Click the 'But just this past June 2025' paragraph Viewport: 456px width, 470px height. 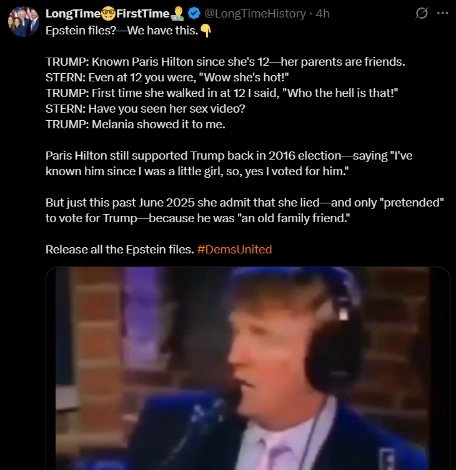245,210
